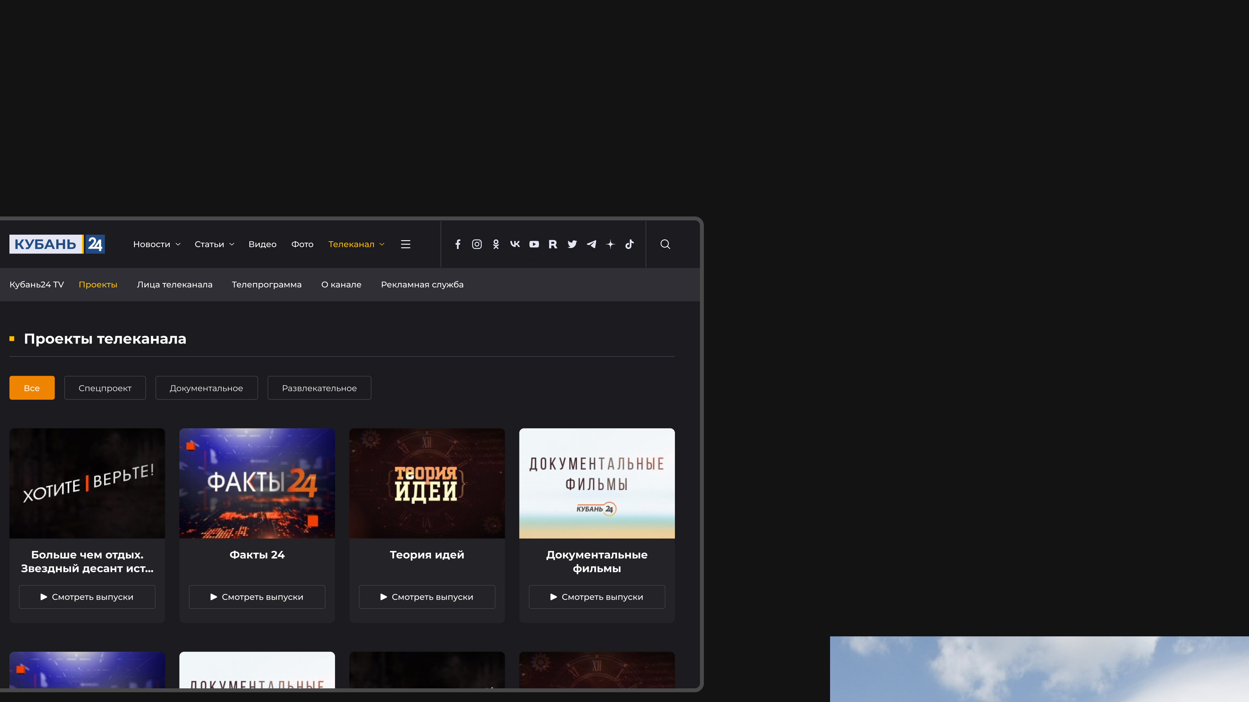The height and width of the screenshot is (702, 1249).
Task: Open the hamburger menu icon
Action: click(x=406, y=244)
